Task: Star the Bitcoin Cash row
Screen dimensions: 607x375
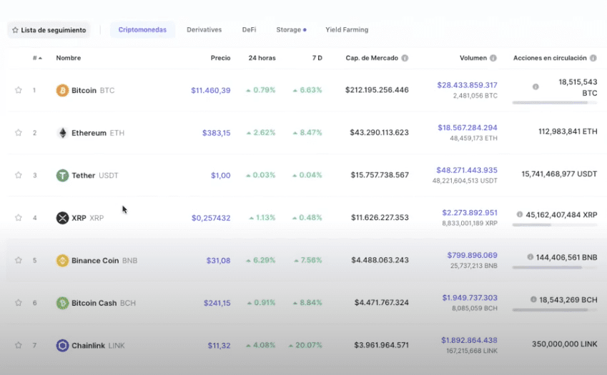Action: (x=18, y=303)
